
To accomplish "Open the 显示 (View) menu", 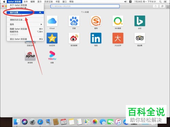I will click(x=39, y=2).
